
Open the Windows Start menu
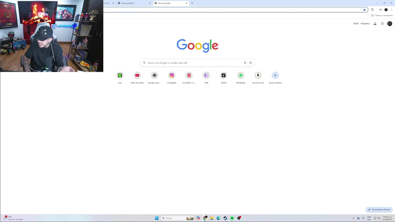157,218
